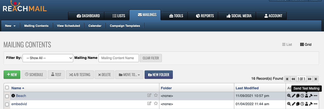The image size is (324, 109).
Task: Open the Campaign Templates menu item
Action: click(125, 26)
